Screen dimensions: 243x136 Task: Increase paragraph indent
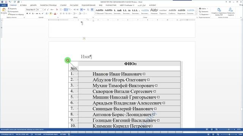click(77, 9)
